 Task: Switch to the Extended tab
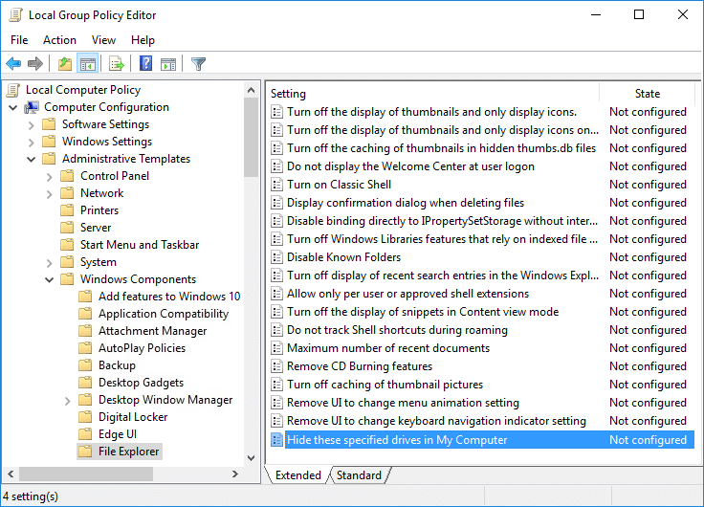pos(297,475)
